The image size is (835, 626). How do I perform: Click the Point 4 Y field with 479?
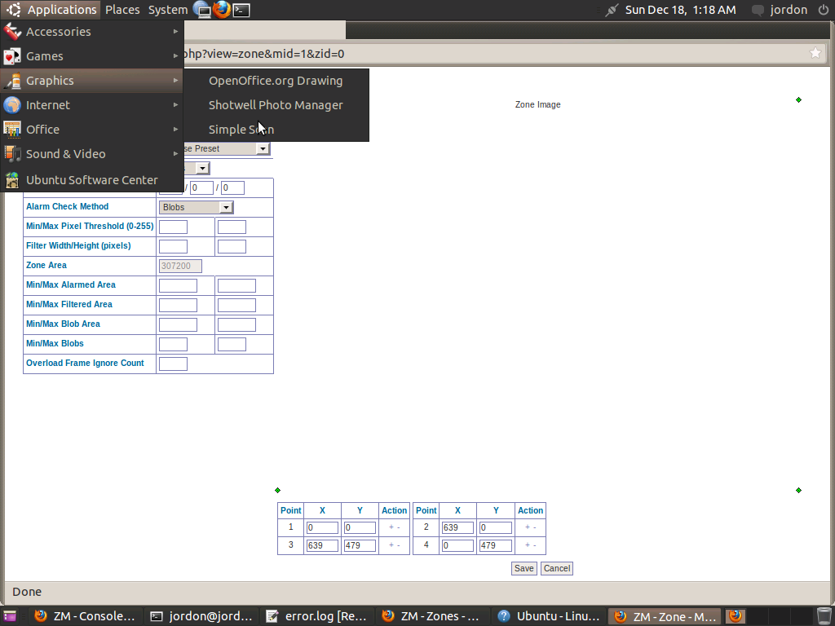[496, 545]
